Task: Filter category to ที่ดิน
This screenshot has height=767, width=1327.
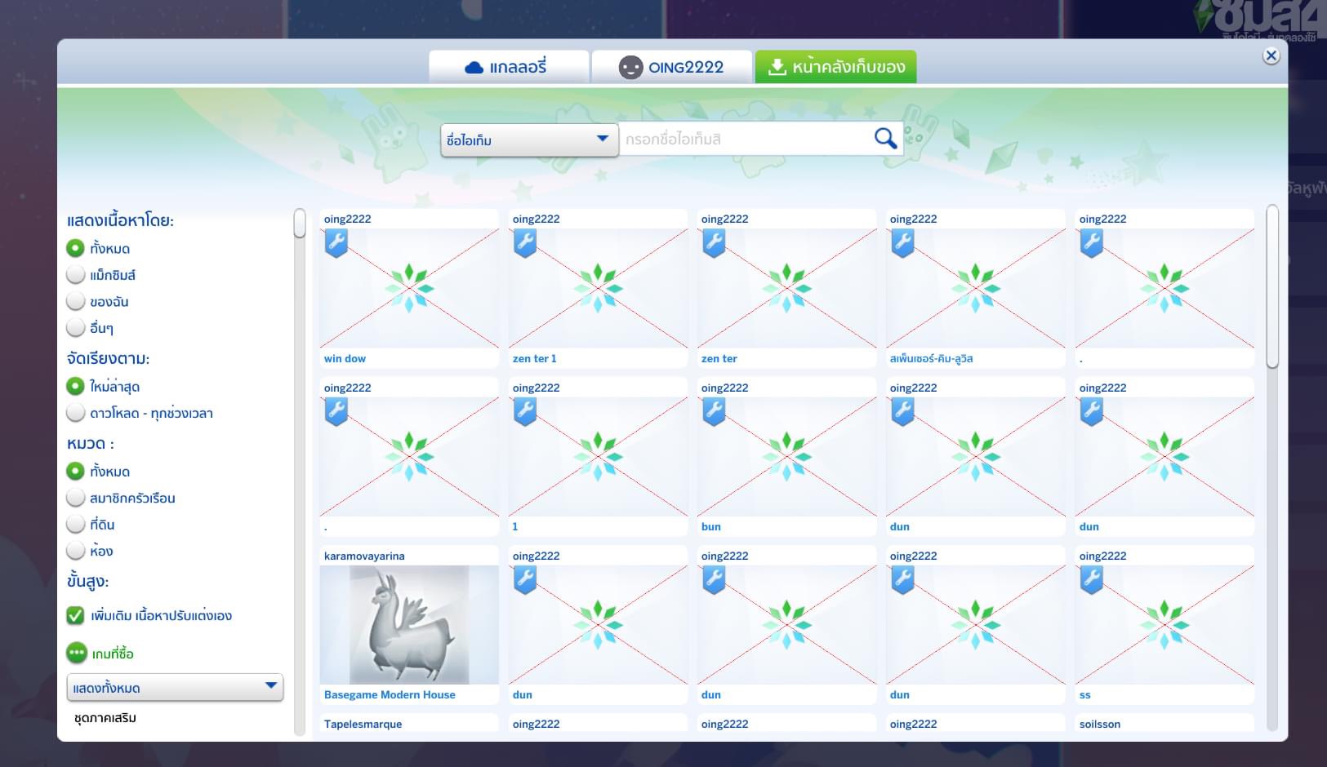Action: [75, 524]
